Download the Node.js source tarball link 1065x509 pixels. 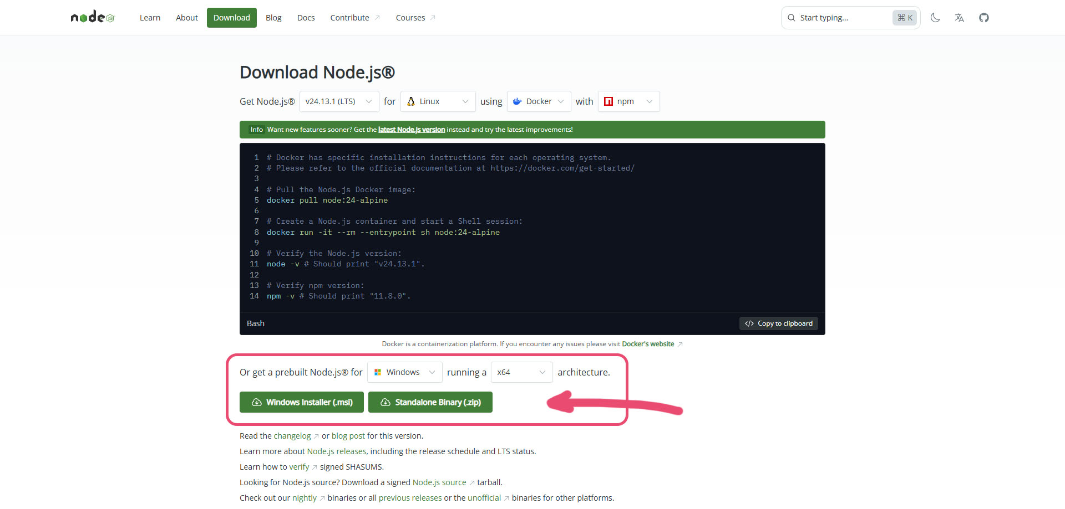tap(439, 482)
